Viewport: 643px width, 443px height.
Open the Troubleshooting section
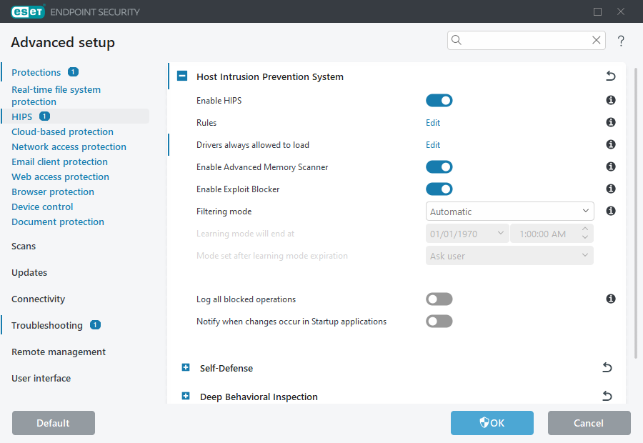pyautogui.click(x=47, y=325)
